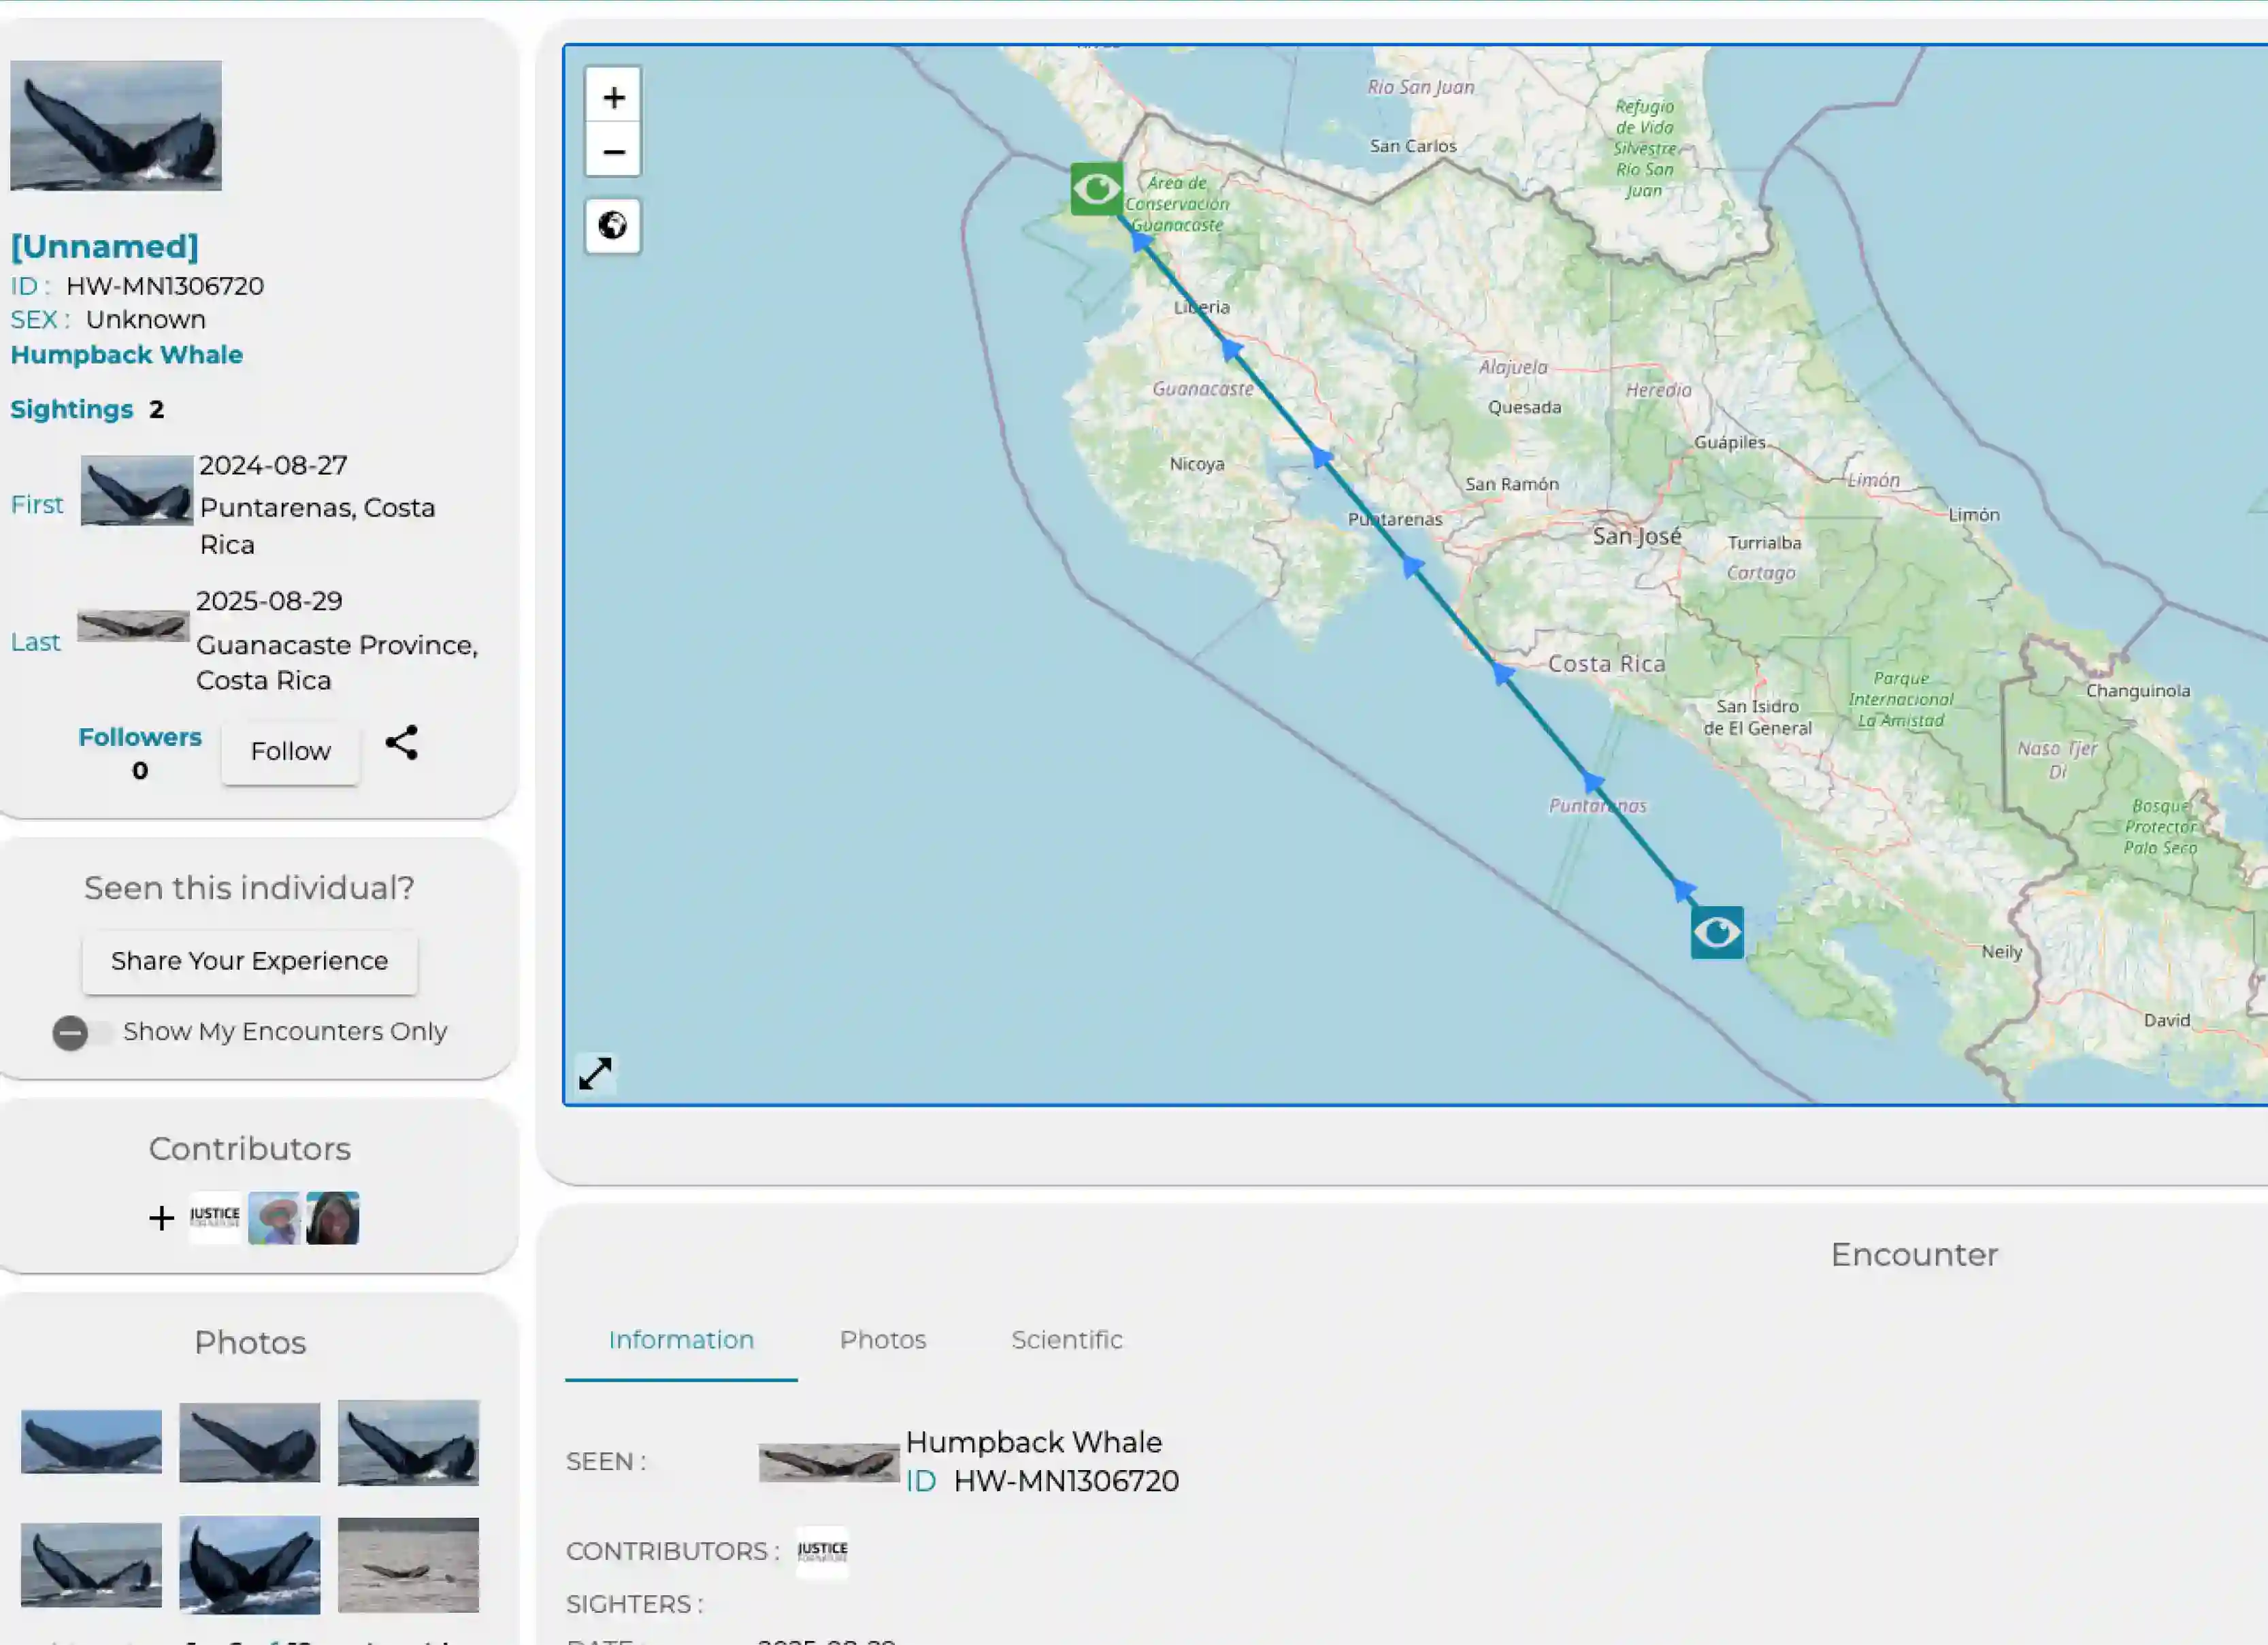This screenshot has width=2268, height=1645.
Task: Open the Humpback Whale species link
Action: click(127, 355)
